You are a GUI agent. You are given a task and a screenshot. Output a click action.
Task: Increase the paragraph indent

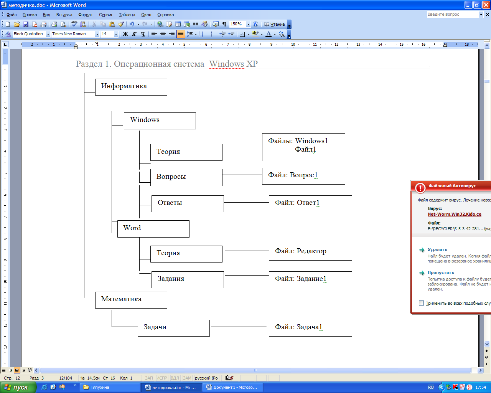231,34
